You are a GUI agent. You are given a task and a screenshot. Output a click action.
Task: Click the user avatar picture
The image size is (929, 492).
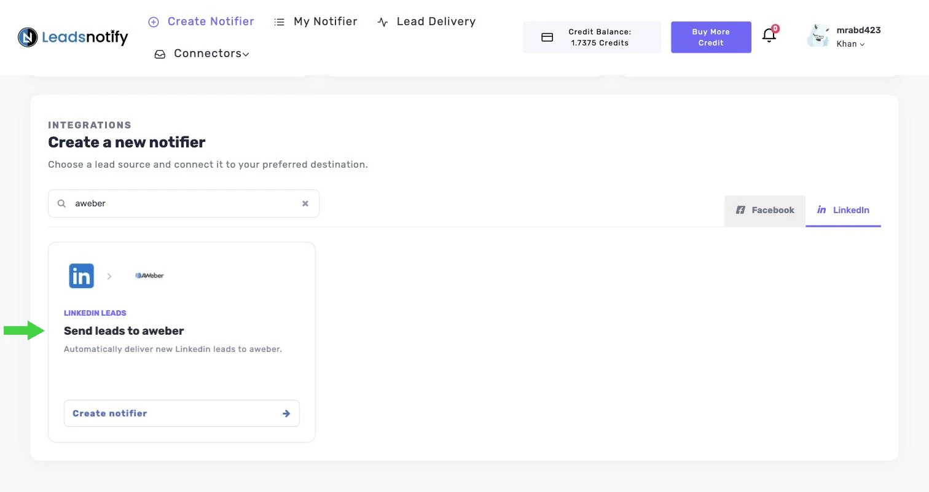coord(818,36)
